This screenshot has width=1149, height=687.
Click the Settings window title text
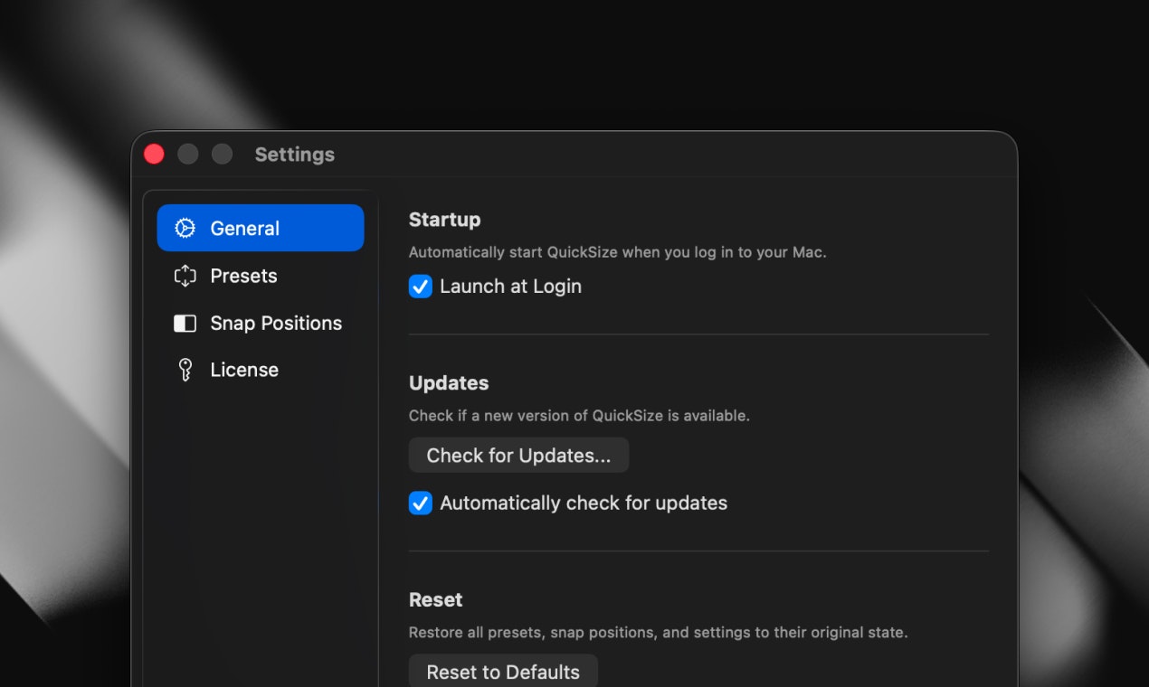tap(295, 155)
